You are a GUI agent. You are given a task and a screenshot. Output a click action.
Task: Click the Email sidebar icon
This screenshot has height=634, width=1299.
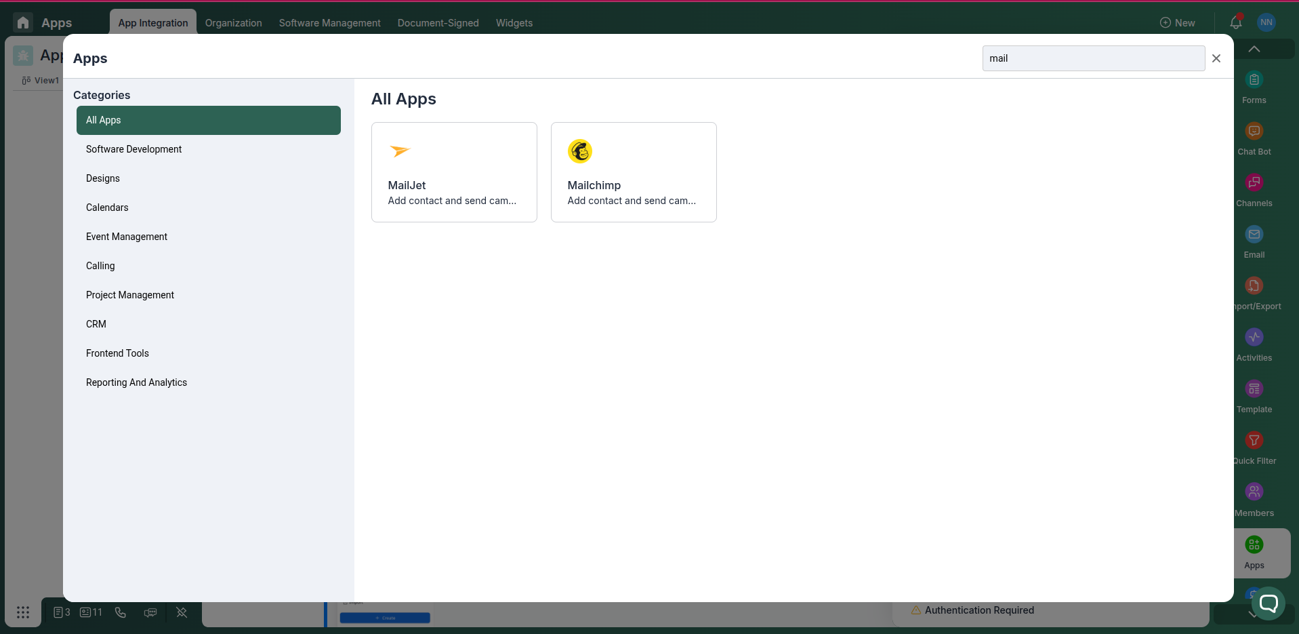[1254, 234]
